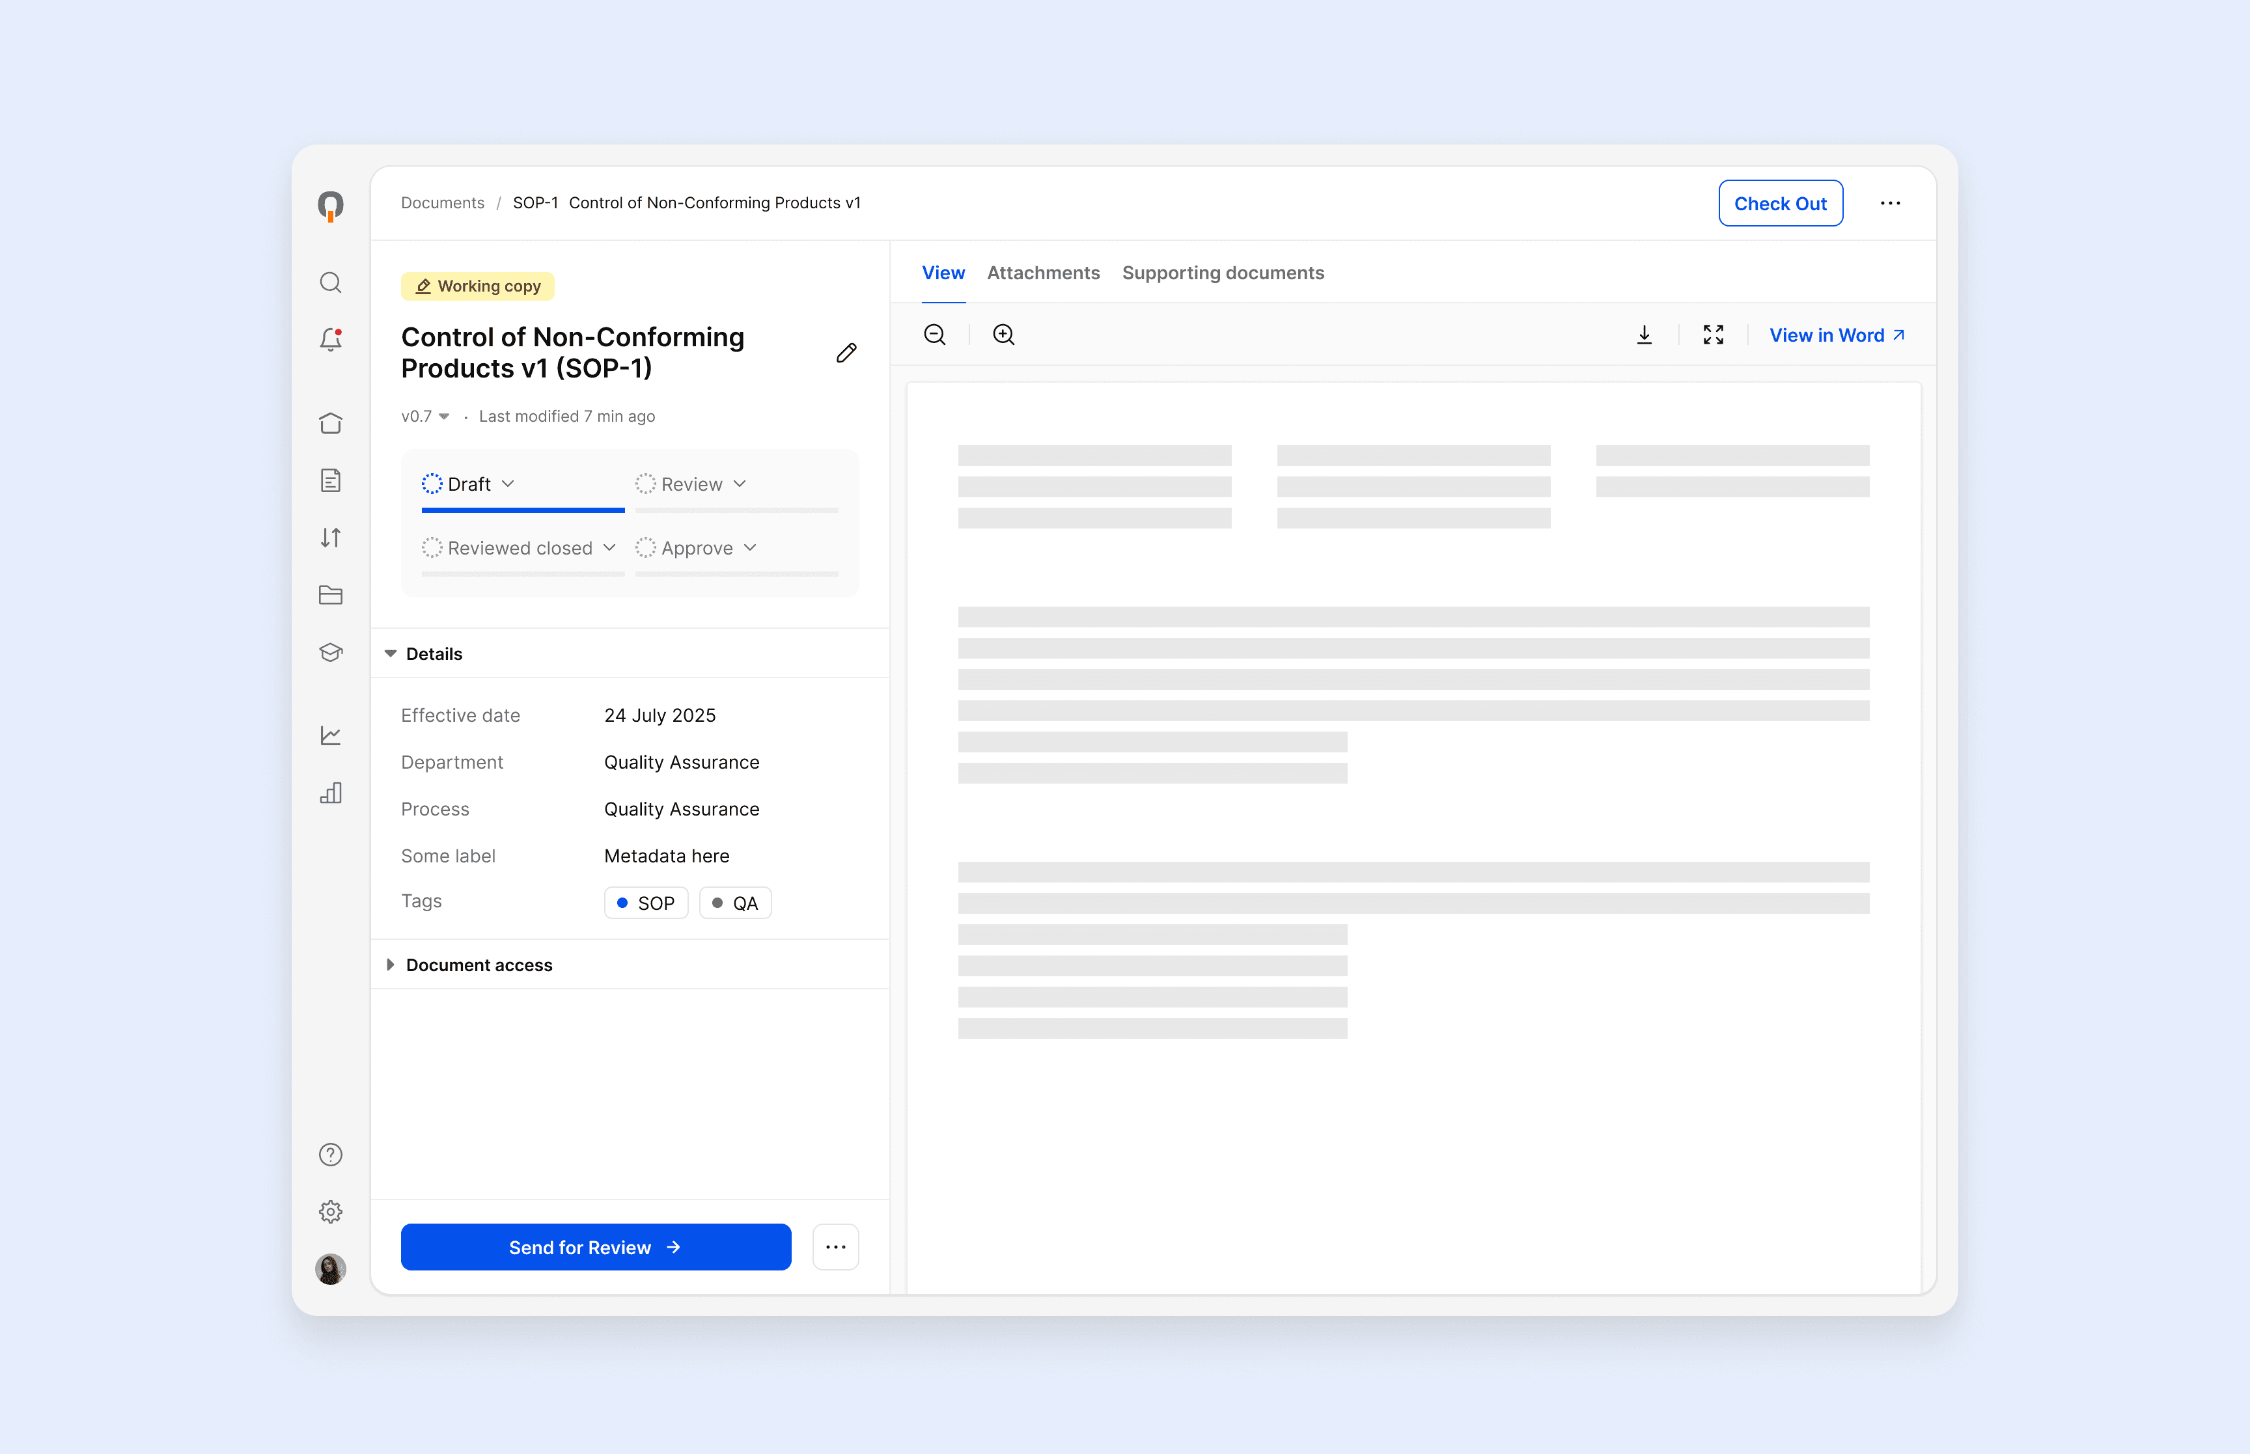
Task: Zoom out the document viewer
Action: (x=935, y=335)
